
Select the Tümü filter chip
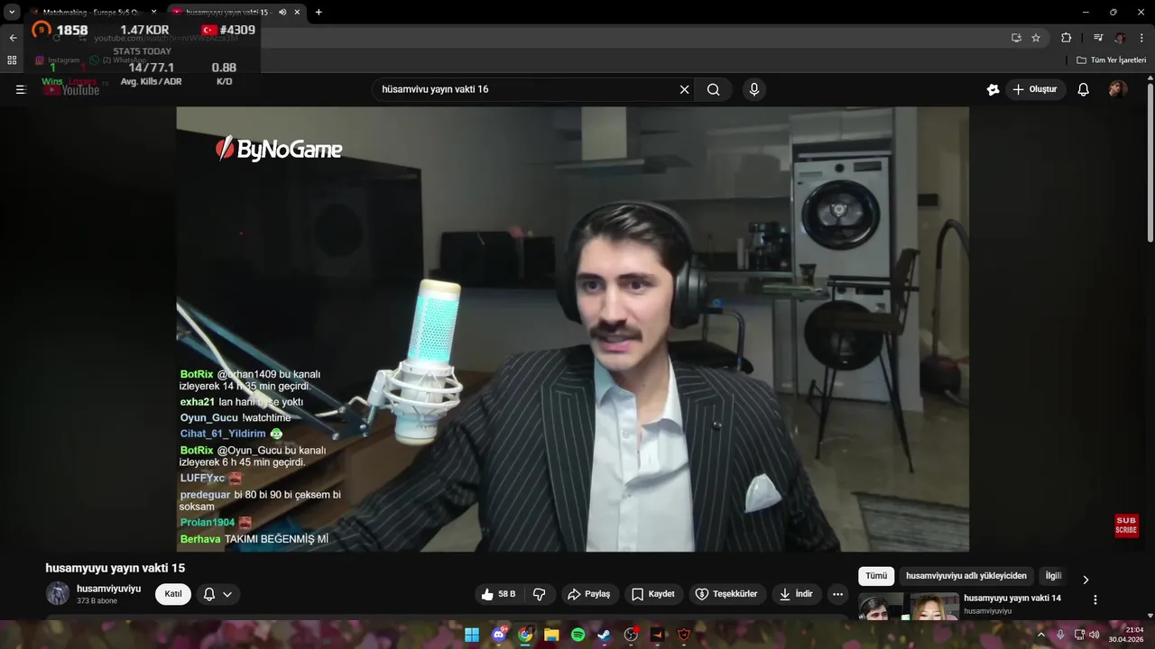(x=876, y=576)
